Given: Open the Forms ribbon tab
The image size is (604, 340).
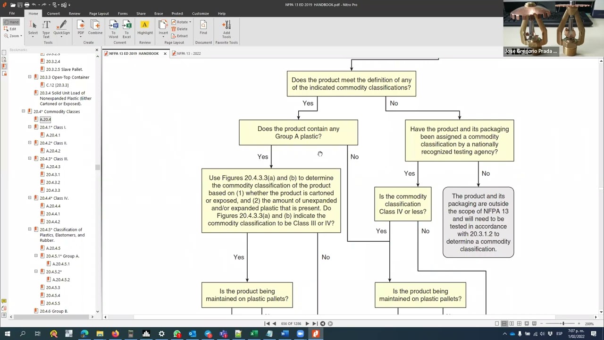Looking at the screenshot, I should click(x=123, y=13).
